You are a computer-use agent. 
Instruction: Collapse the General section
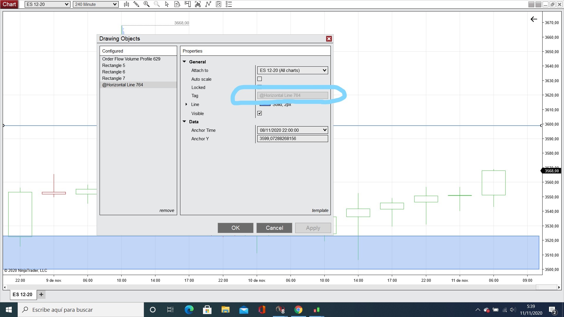184,62
